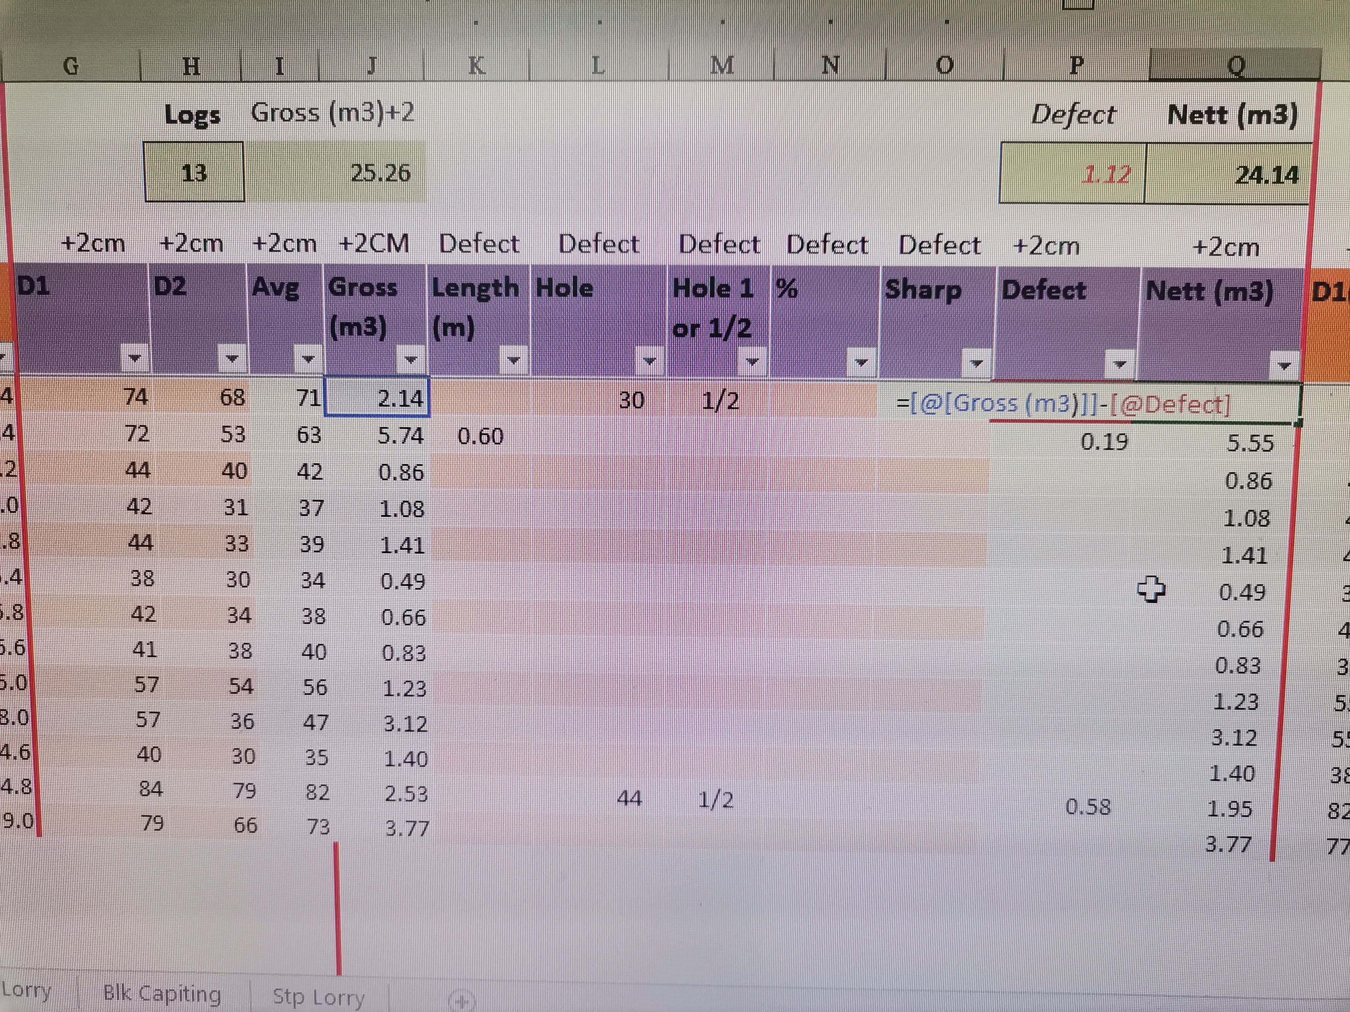Open the Defect column filter dropdown
Screen dimensions: 1350x1012
point(1119,365)
